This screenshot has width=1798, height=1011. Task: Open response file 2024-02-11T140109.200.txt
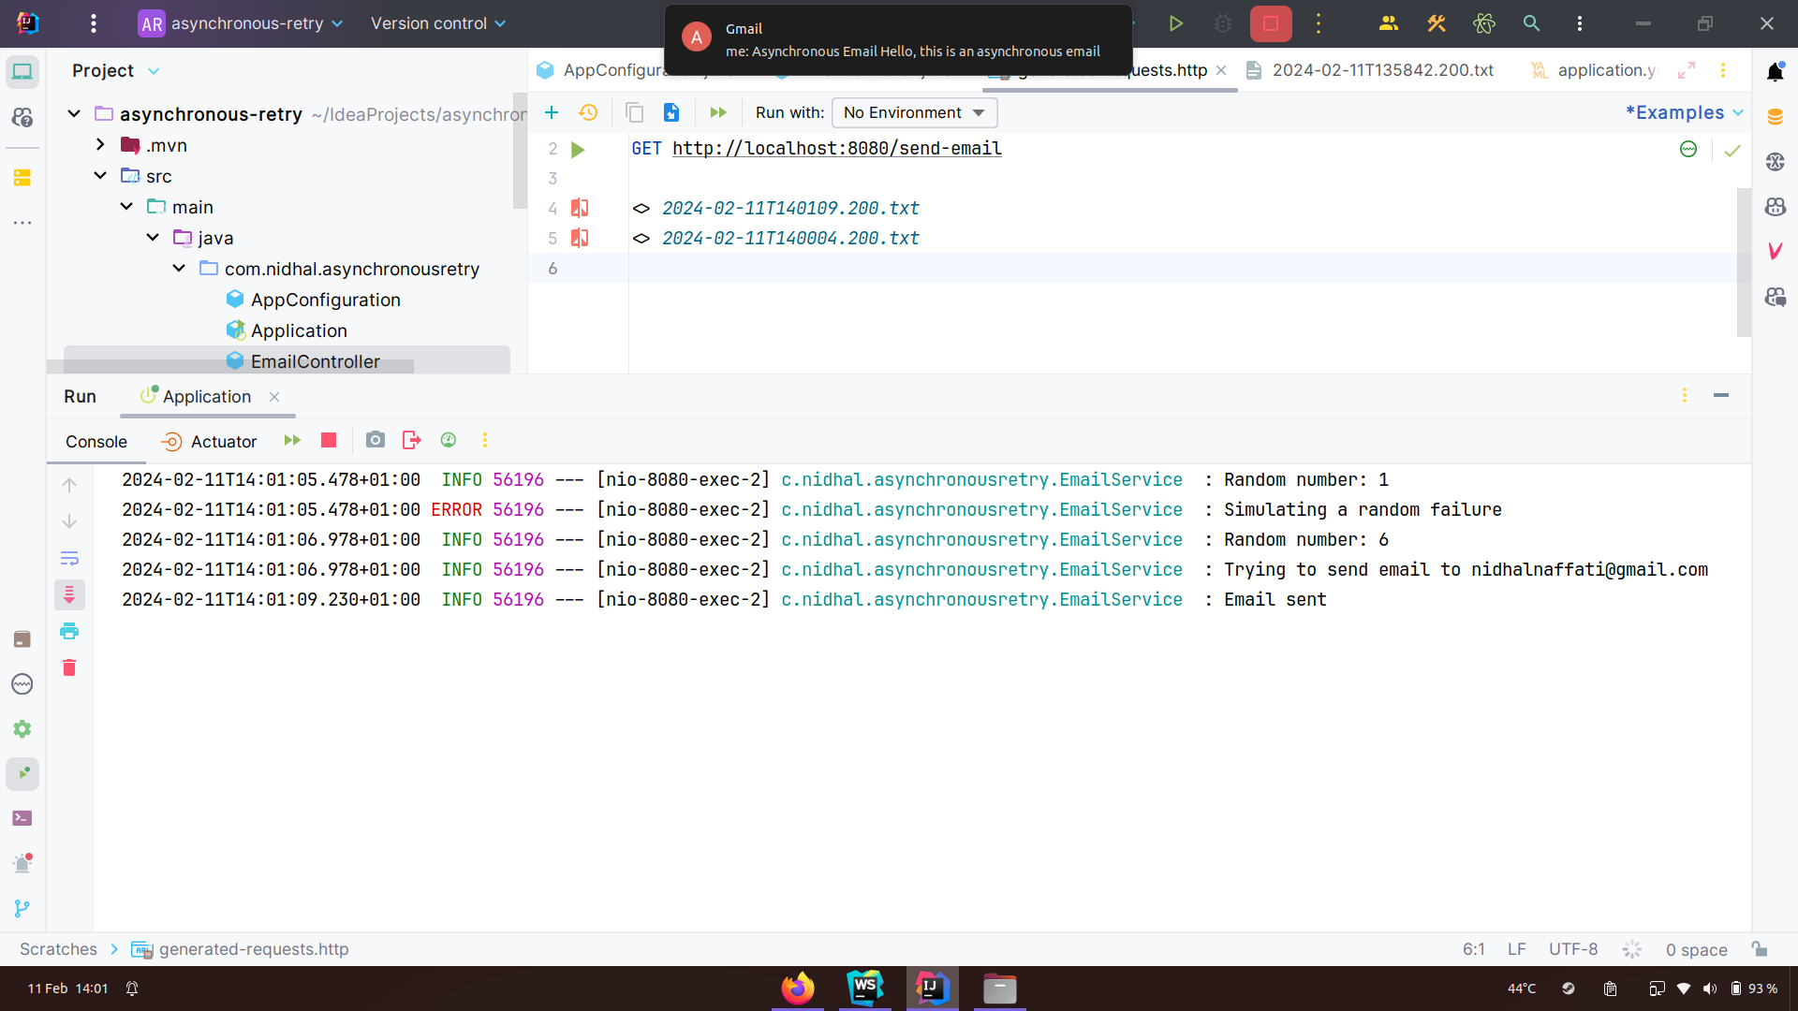pos(789,208)
